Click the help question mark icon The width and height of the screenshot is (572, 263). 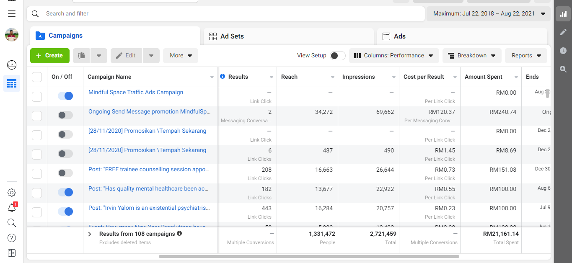12,238
